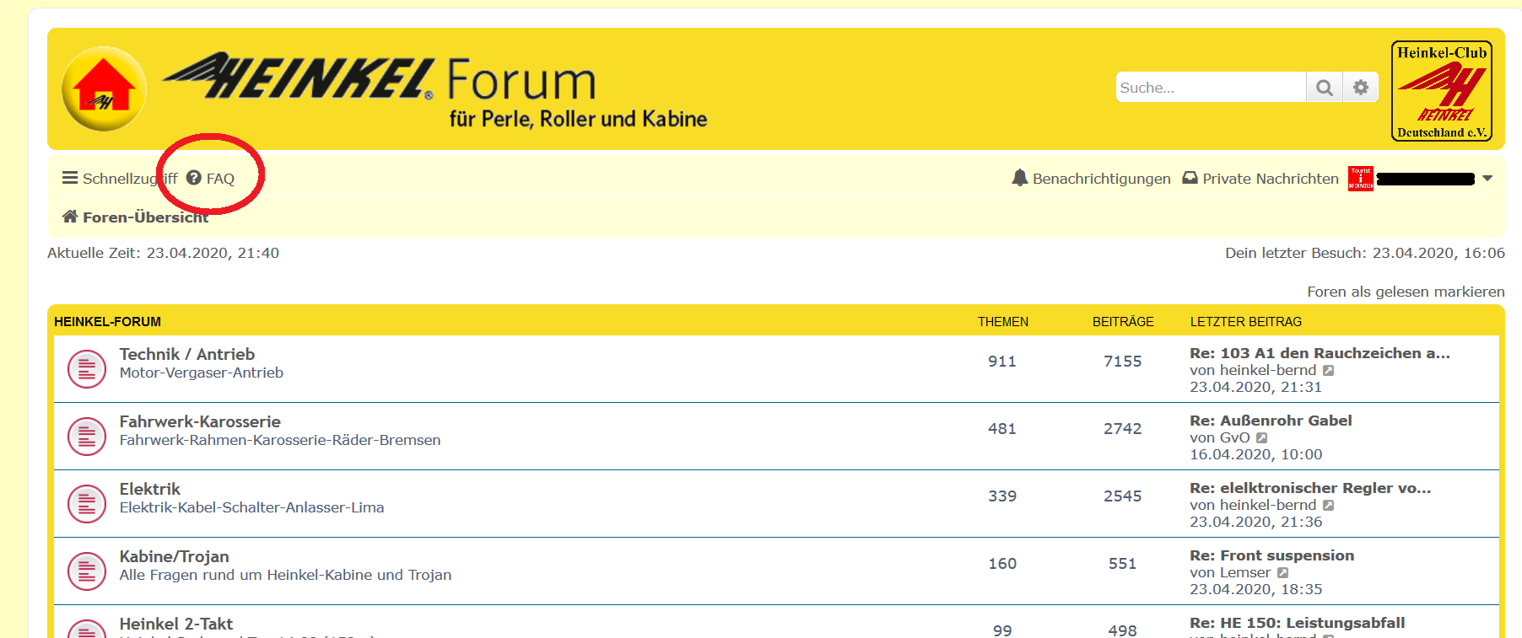This screenshot has height=638, width=1522.
Task: Click Elektrik-Kabel-Schalter-Anlasser-Lima description
Action: 251,507
